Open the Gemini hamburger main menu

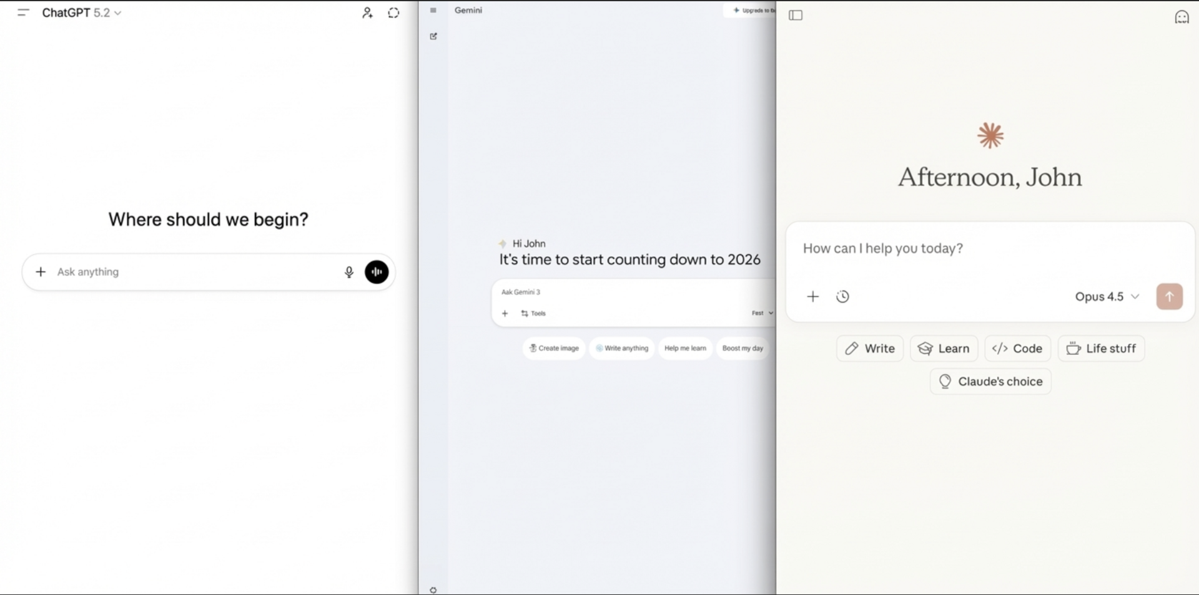pos(433,11)
